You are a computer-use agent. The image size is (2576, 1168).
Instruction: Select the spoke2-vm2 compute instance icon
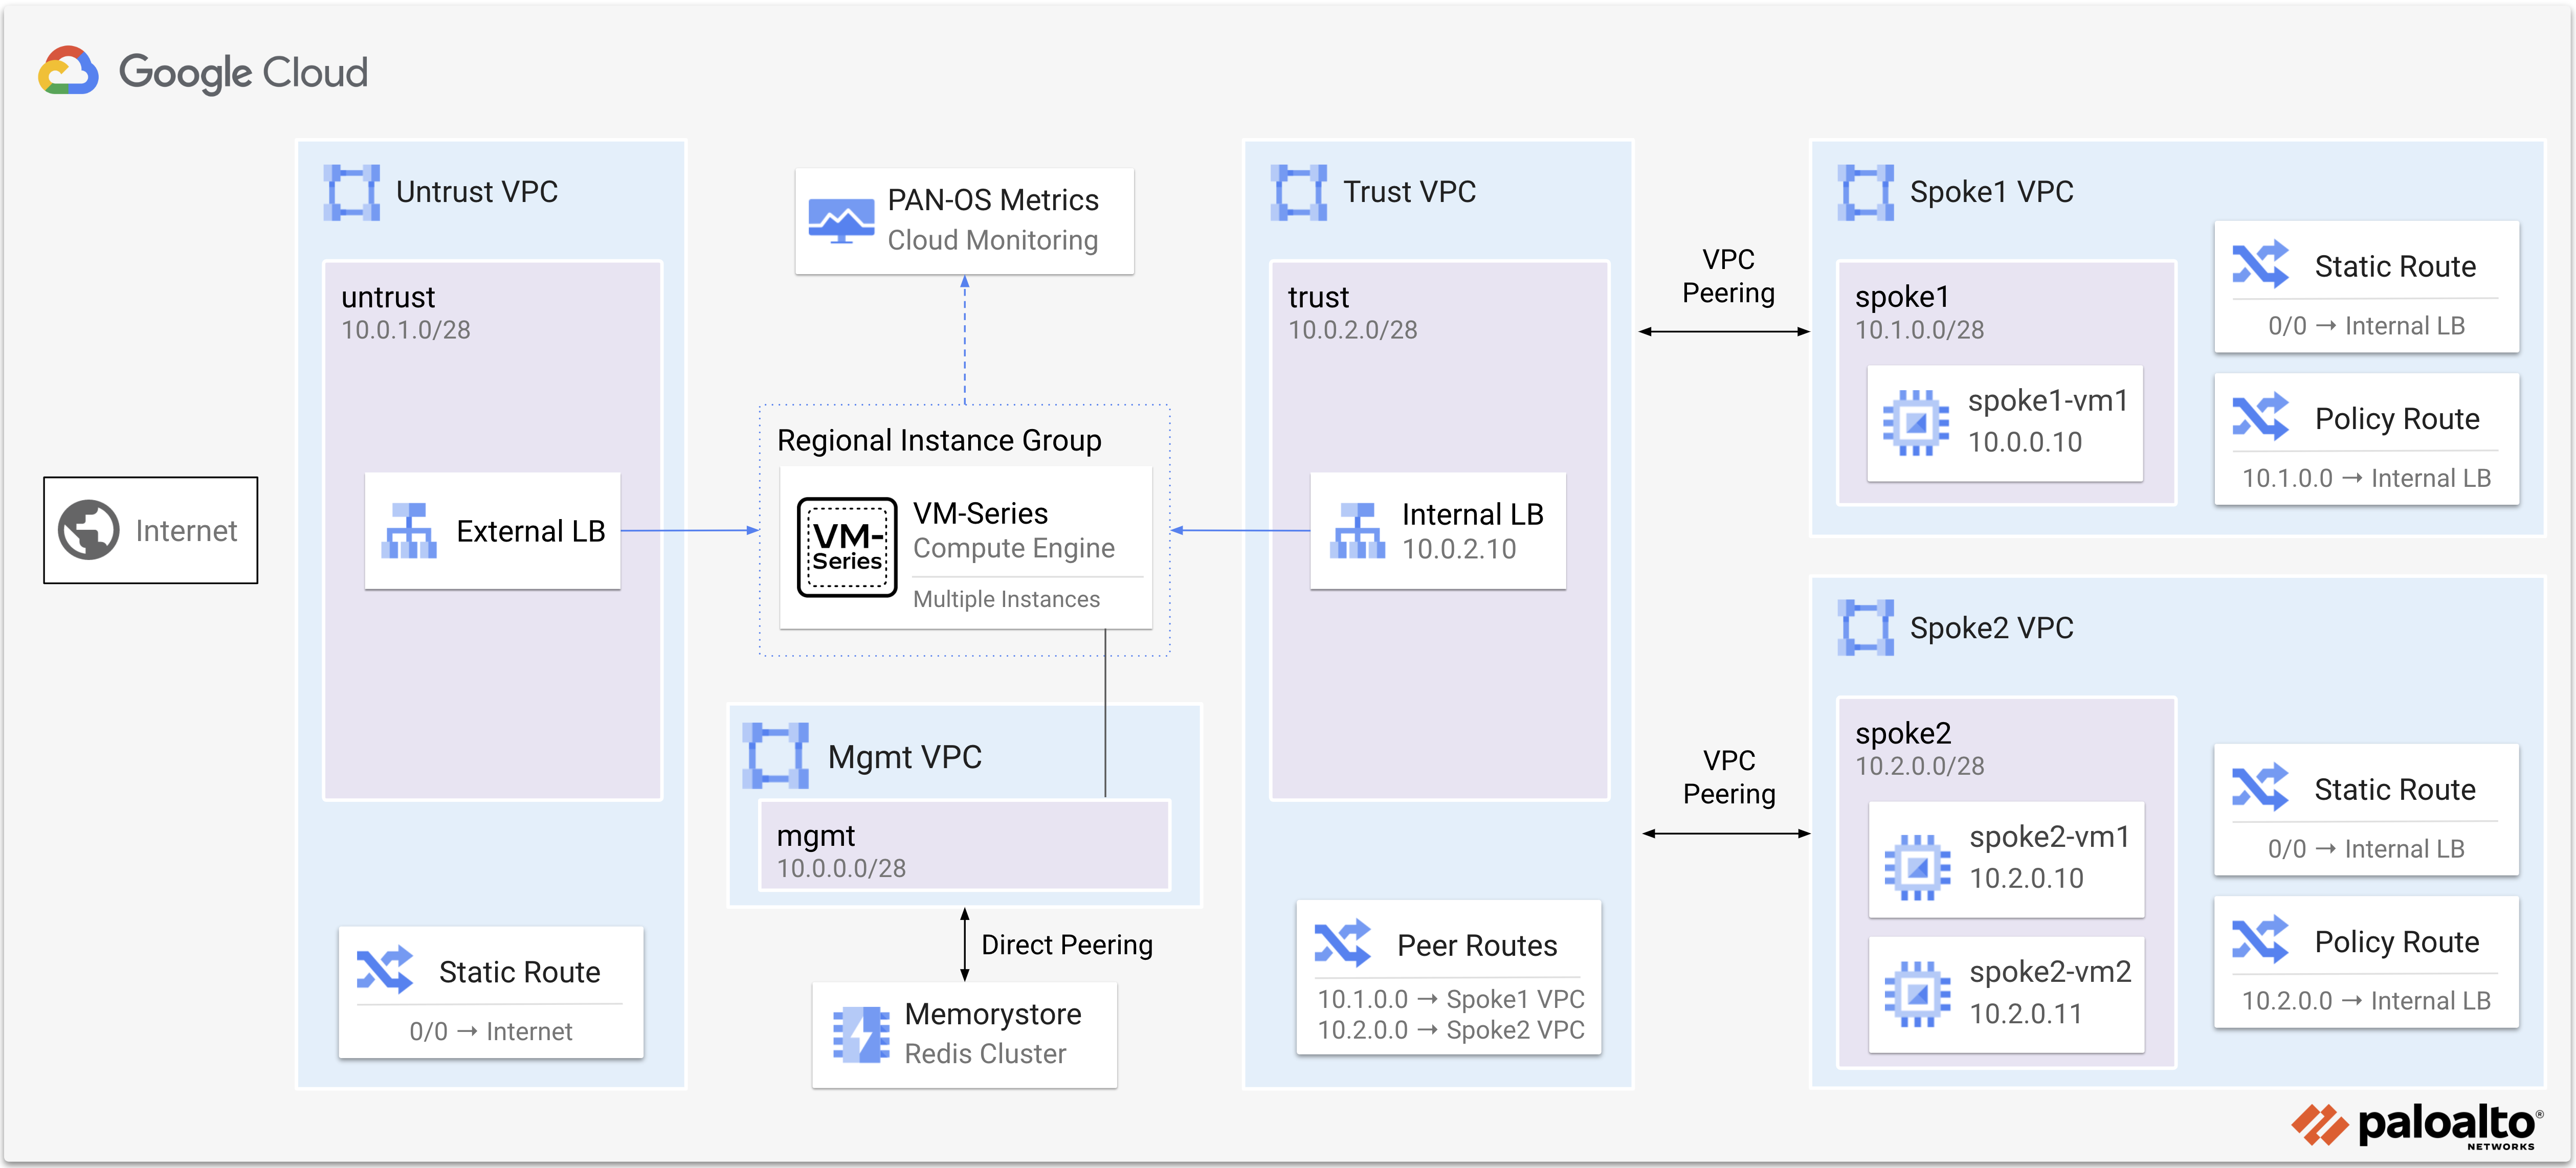[1916, 993]
